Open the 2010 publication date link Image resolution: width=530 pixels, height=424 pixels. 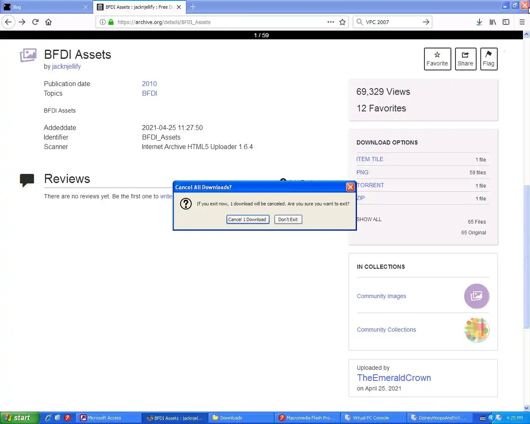[x=149, y=84]
